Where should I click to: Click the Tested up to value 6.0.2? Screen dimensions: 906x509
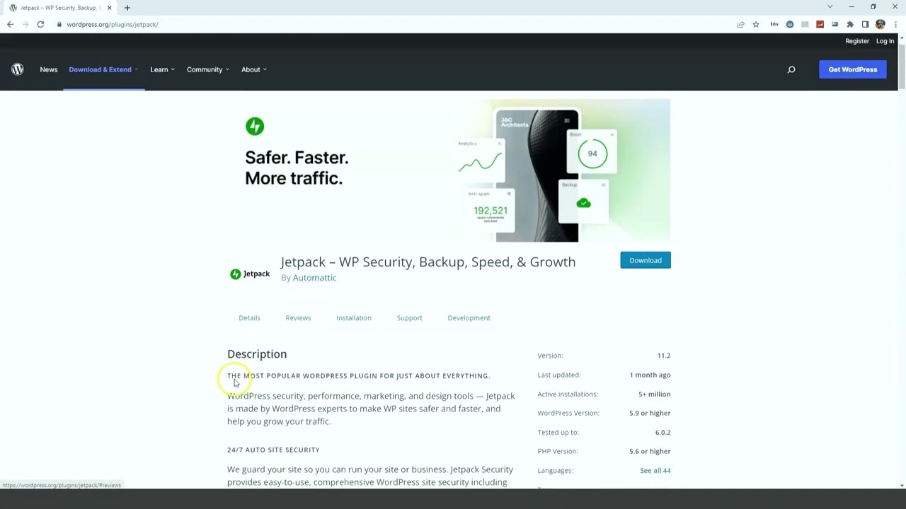pos(663,432)
